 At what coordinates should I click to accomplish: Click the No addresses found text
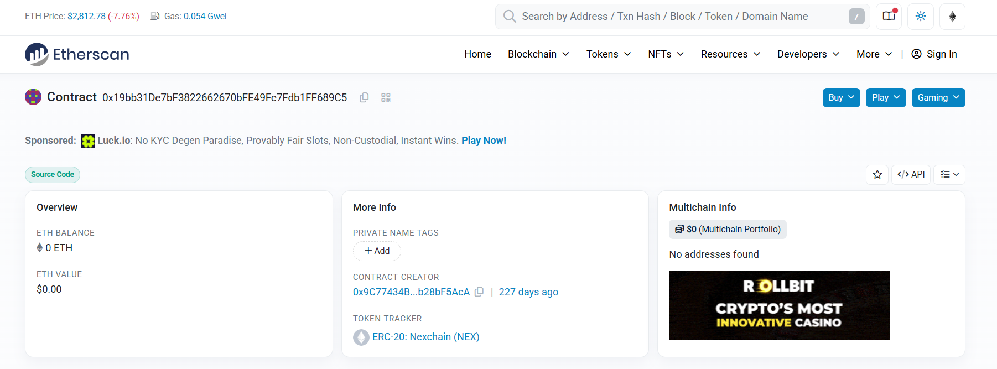tap(714, 254)
